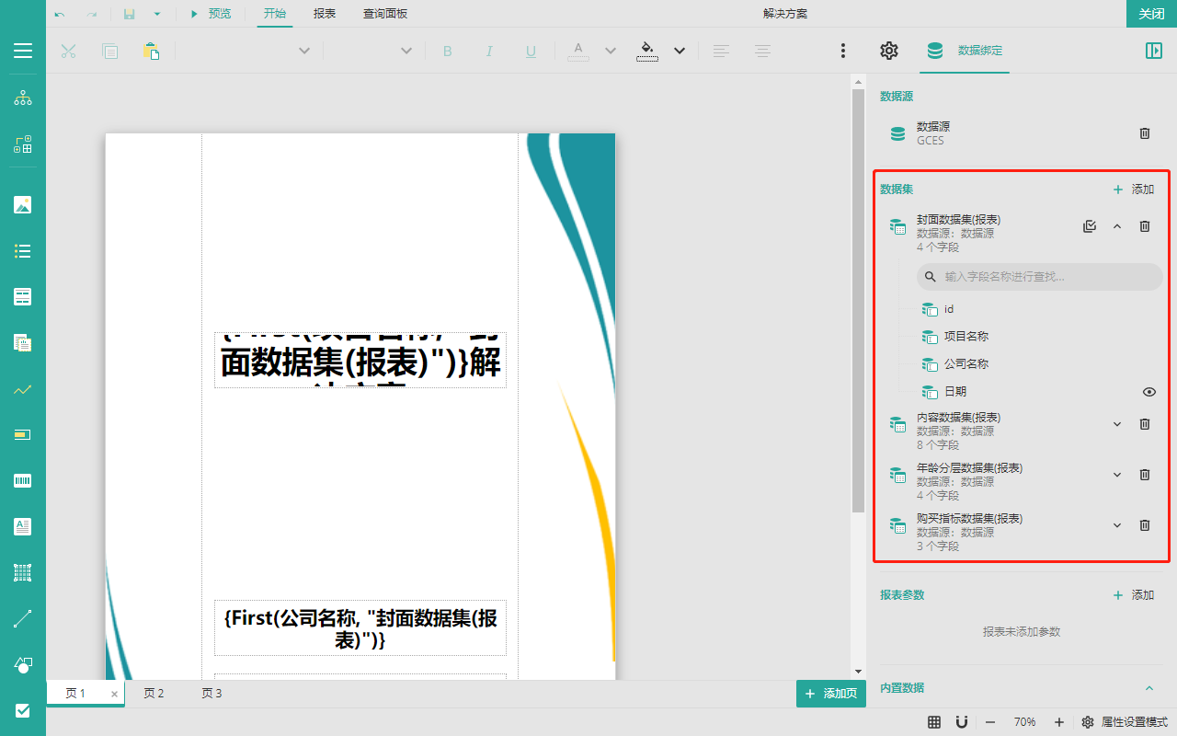
Task: Select the line chart tool icon
Action: [23, 389]
